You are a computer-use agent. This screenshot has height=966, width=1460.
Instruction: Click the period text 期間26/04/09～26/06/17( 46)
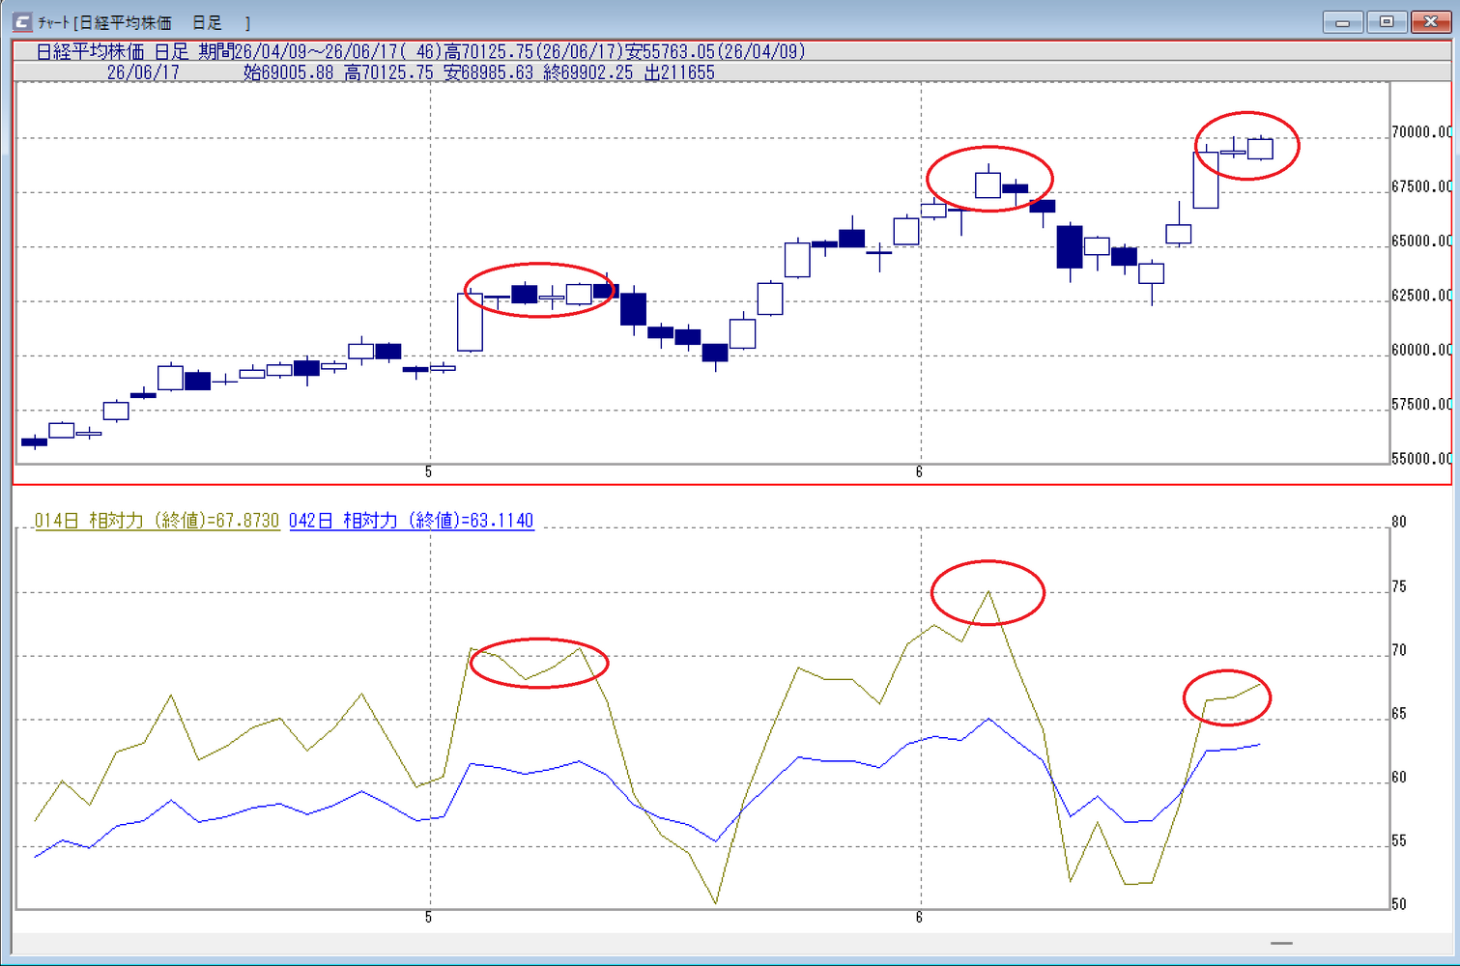pos(321,51)
